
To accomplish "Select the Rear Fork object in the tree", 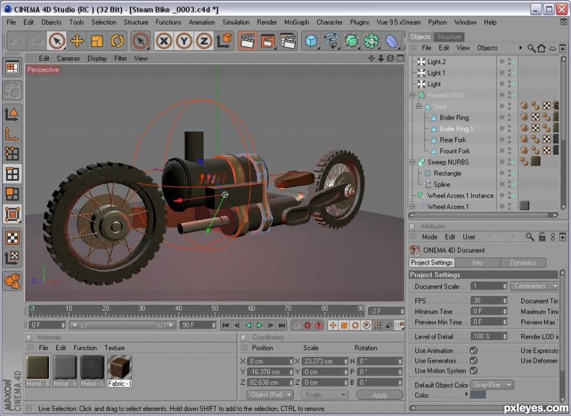I will pos(453,140).
